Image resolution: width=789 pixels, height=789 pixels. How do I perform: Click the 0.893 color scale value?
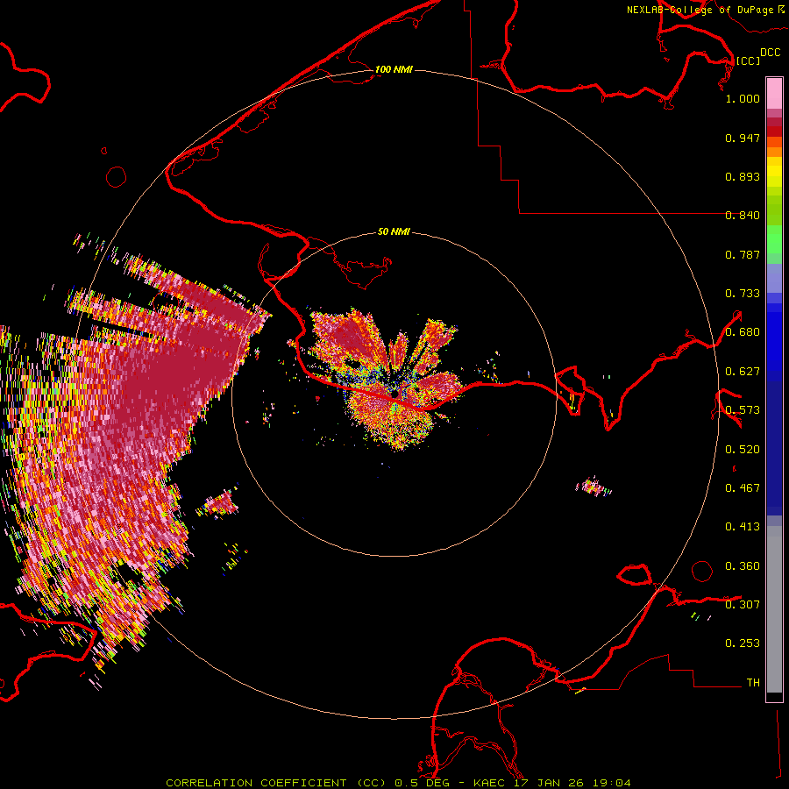(743, 176)
